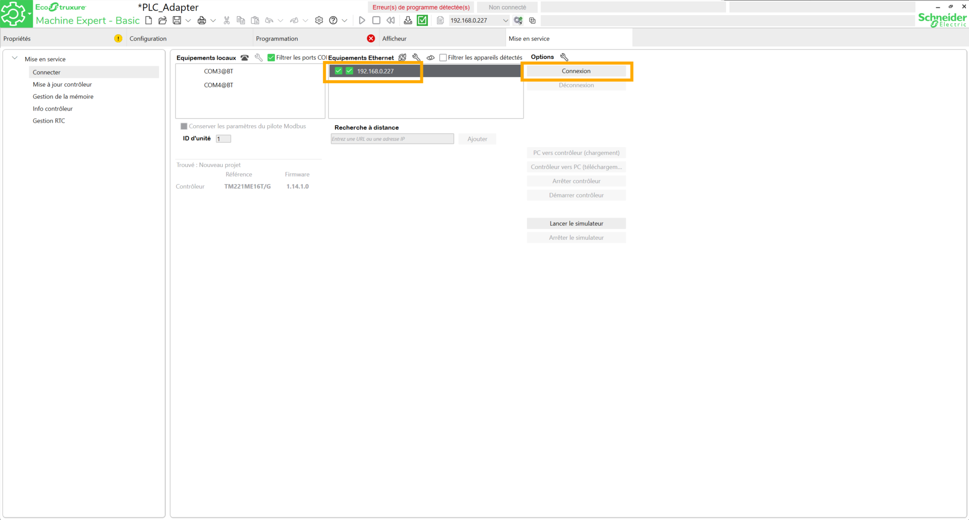Expand the save options dropdown arrow
Viewport: 969px width, 520px height.
(x=188, y=21)
